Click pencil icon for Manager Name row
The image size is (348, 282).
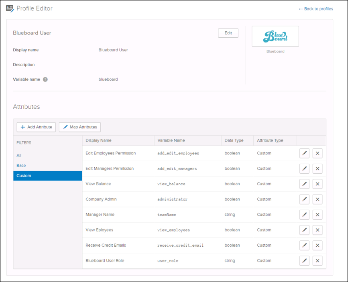coord(304,215)
